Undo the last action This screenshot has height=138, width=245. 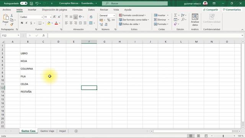(x=37, y=3)
